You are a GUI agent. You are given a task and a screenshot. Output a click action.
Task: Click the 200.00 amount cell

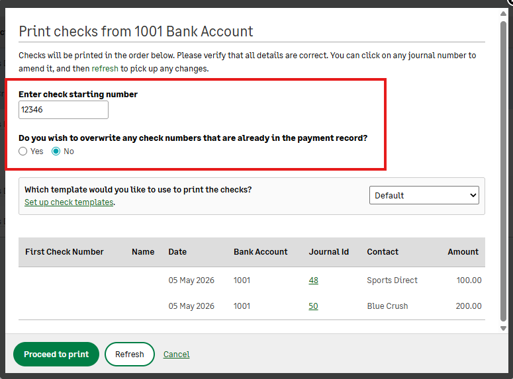469,306
